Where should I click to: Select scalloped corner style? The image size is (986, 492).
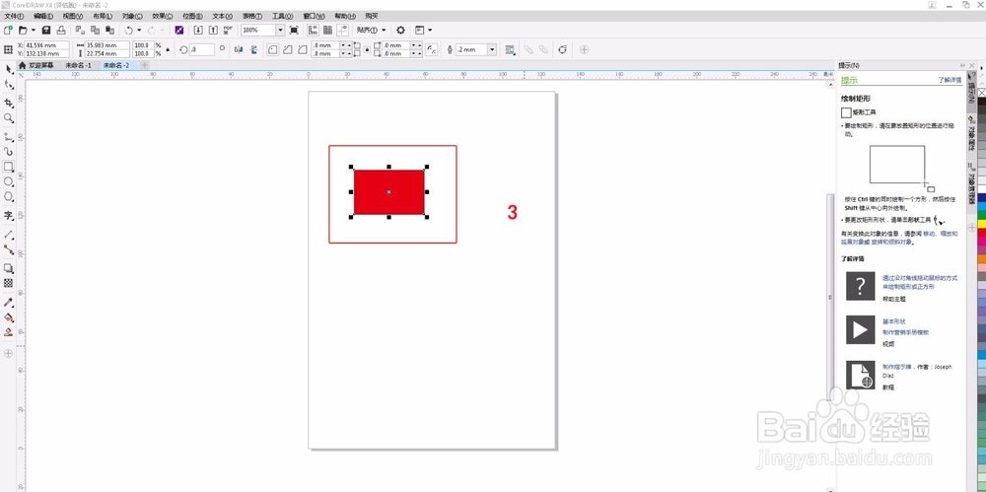click(x=287, y=49)
